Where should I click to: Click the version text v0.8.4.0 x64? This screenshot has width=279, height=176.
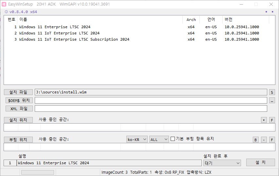click(x=23, y=12)
